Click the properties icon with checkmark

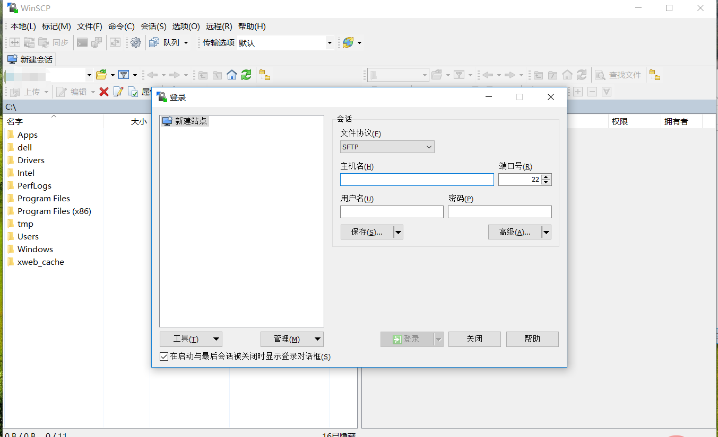pos(133,92)
